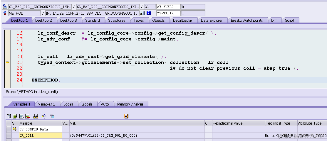Click the first CL_BSP_DLC__GRIDCONFIGCUC_IMP field
327x141 pixels.
40,7
